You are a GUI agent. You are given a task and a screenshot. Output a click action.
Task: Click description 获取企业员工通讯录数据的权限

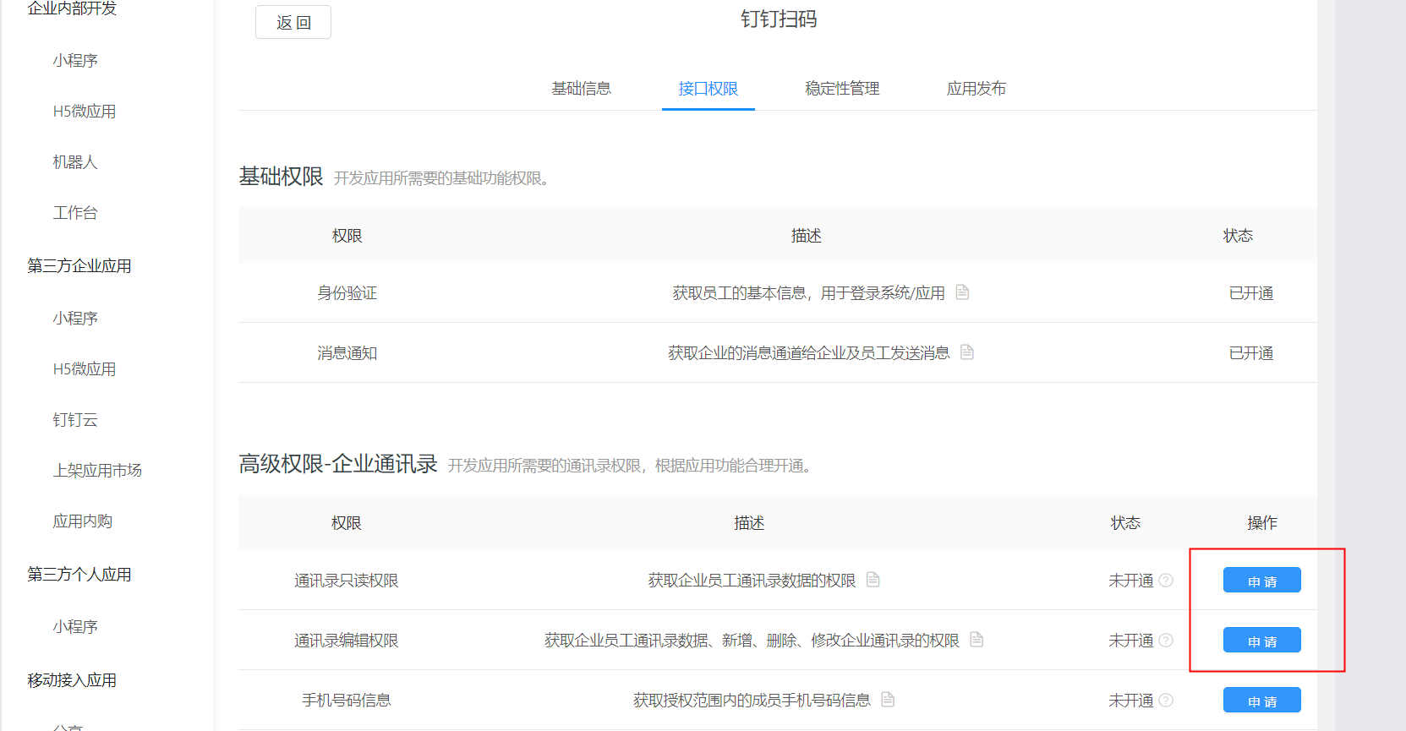coord(752,581)
